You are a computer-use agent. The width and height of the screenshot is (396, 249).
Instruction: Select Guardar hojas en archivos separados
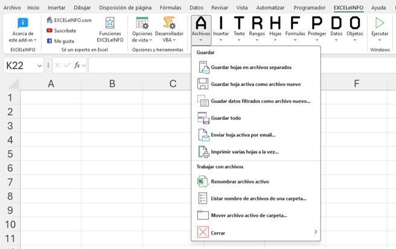[256, 68]
